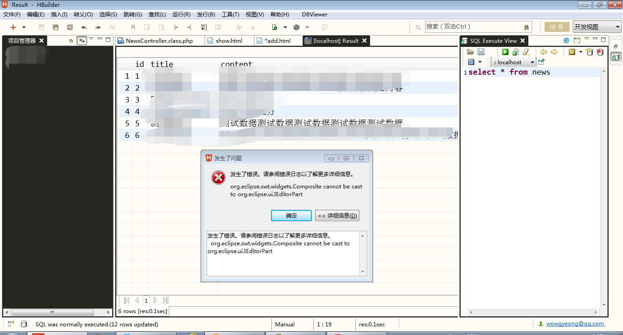Click the << 详细信息(D) button
623x335 pixels.
(x=337, y=216)
